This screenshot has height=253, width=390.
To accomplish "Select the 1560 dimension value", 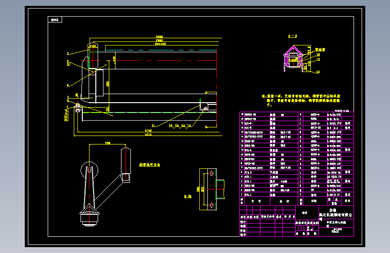I will point(159,41).
